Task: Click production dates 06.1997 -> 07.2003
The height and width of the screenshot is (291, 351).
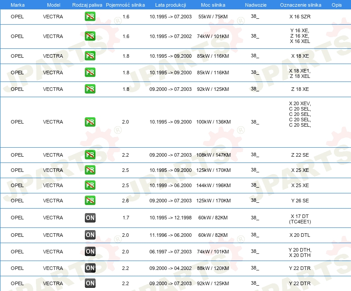Action: click(x=171, y=252)
